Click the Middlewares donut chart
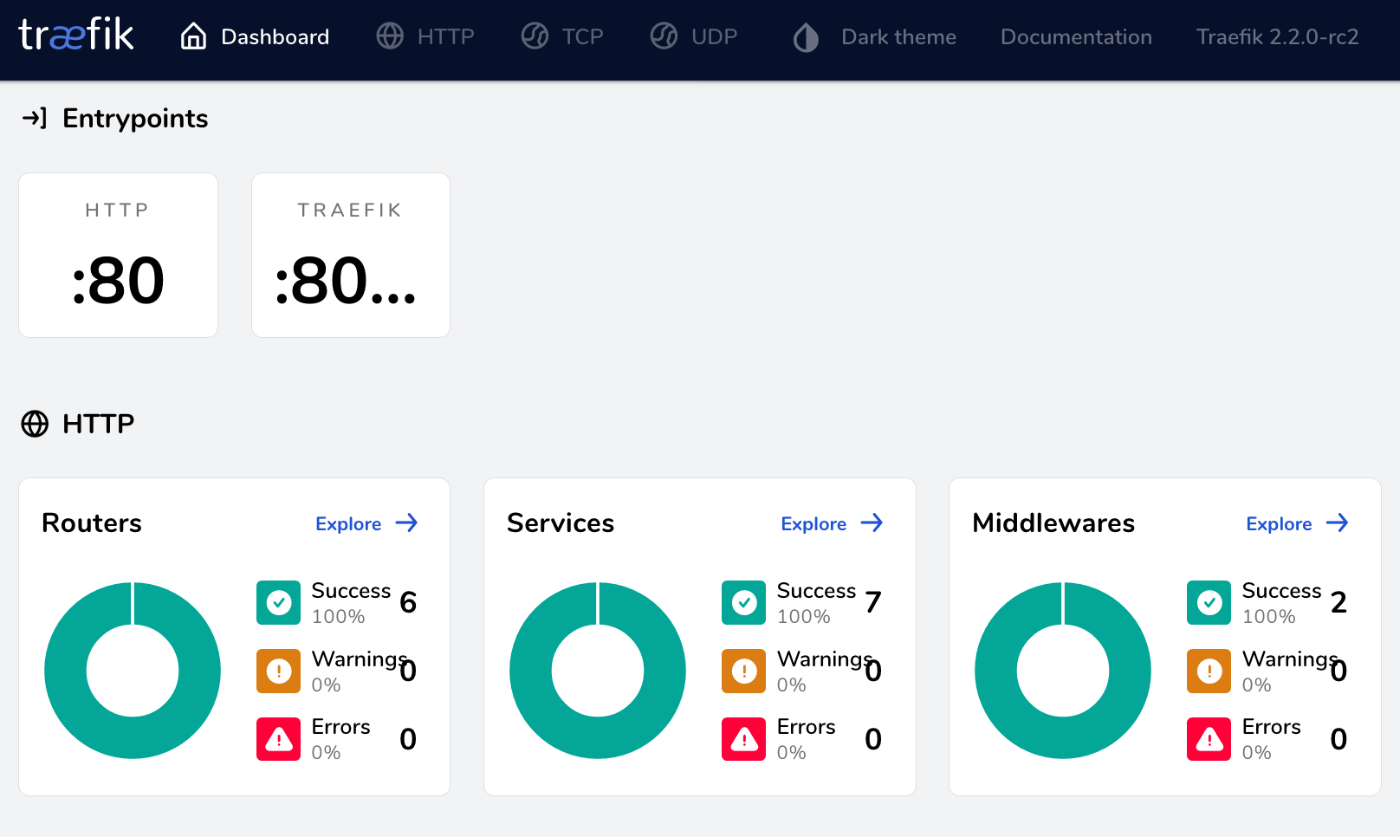The height and width of the screenshot is (837, 1400). point(1063,671)
